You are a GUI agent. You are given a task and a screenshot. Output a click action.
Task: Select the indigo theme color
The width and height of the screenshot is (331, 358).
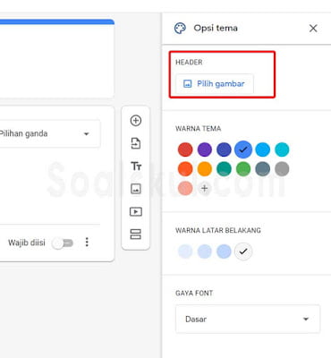224,149
